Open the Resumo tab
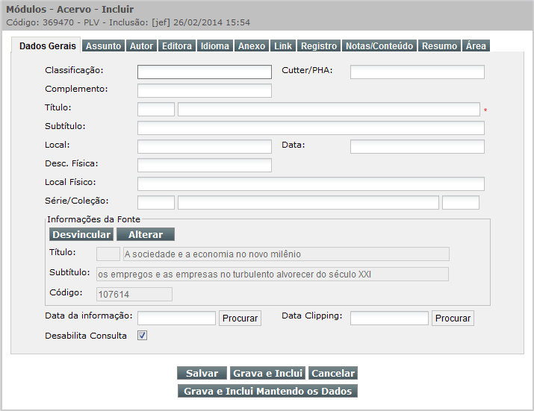Screen dimensions: 534x411 click(x=439, y=46)
